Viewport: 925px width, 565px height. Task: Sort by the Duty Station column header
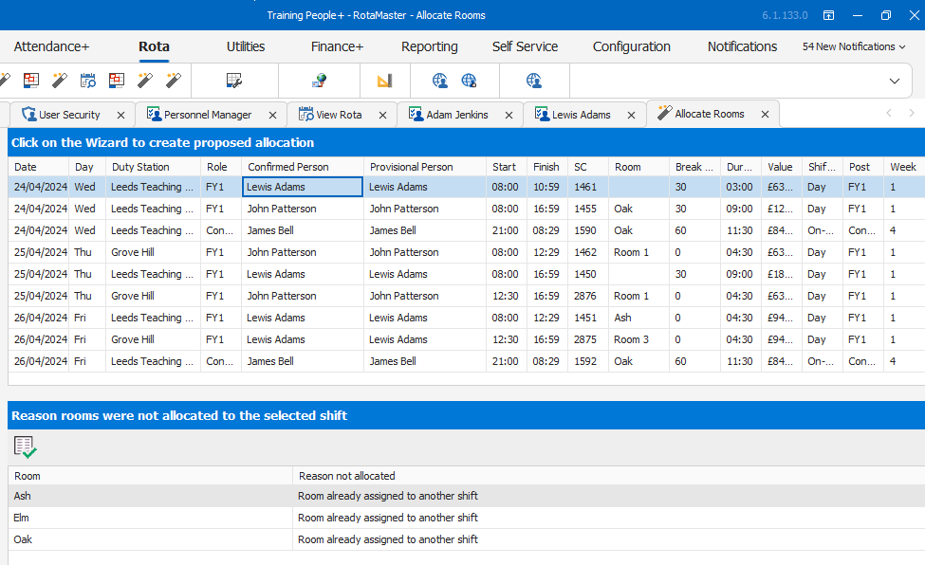pos(140,167)
